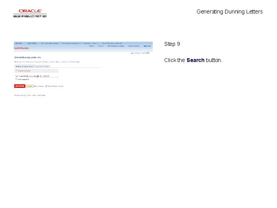Click the bottom Add a New Value link

coord(39,96)
